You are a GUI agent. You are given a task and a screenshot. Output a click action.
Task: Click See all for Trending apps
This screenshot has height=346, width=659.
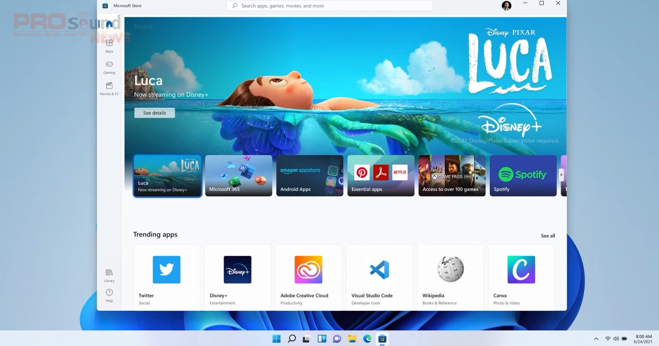[x=548, y=236]
